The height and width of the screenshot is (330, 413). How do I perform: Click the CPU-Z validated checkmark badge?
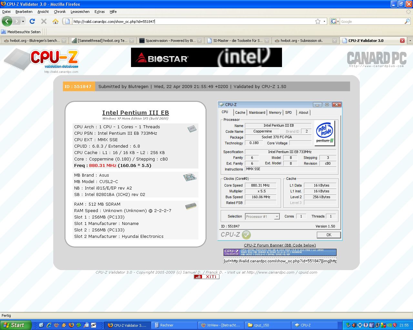click(246, 235)
